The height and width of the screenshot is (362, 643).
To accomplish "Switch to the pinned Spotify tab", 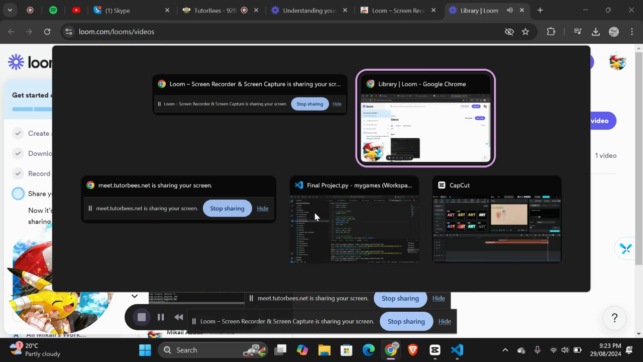I will pyautogui.click(x=53, y=10).
